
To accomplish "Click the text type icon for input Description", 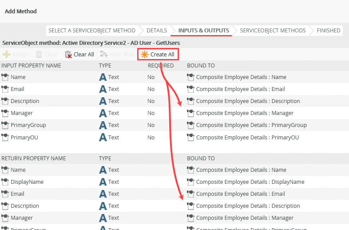I will pos(103,101).
